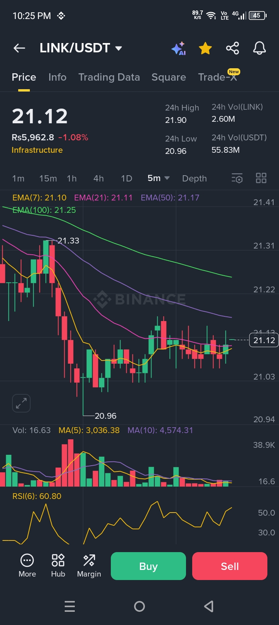This screenshot has width=279, height=625.
Task: Go back using the left arrow
Action: click(19, 48)
